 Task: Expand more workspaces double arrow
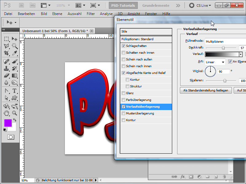[x=178, y=6]
